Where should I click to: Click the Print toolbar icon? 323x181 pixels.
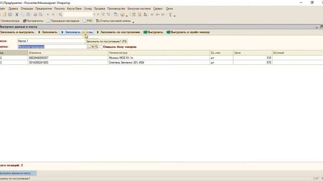pyautogui.click(x=35, y=15)
